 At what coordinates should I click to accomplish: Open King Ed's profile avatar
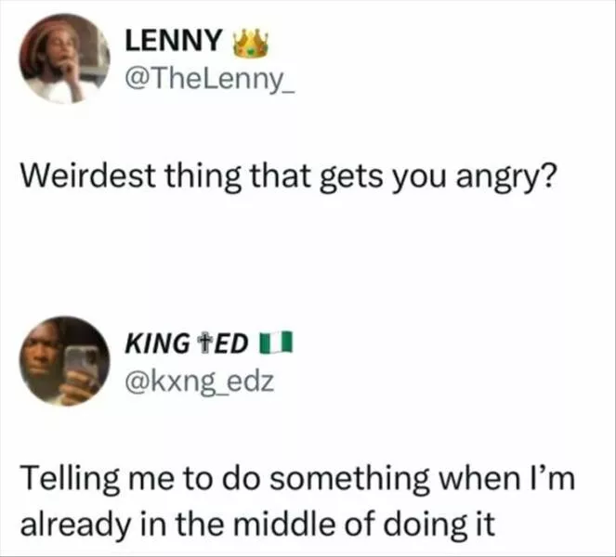coord(63,360)
